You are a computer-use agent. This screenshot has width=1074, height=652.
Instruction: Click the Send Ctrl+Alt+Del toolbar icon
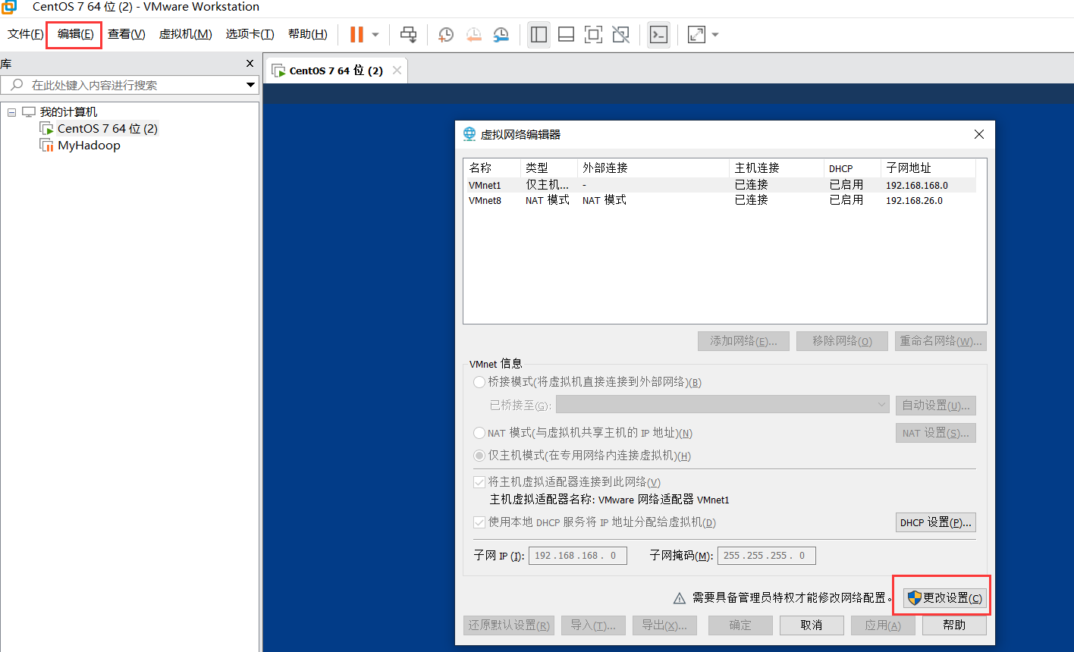click(409, 35)
